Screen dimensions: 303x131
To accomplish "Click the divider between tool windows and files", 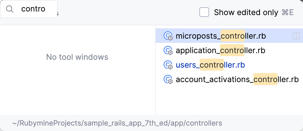I will tap(155, 69).
